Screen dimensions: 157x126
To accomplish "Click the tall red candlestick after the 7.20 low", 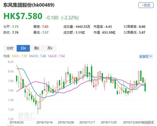I will click(40, 101).
